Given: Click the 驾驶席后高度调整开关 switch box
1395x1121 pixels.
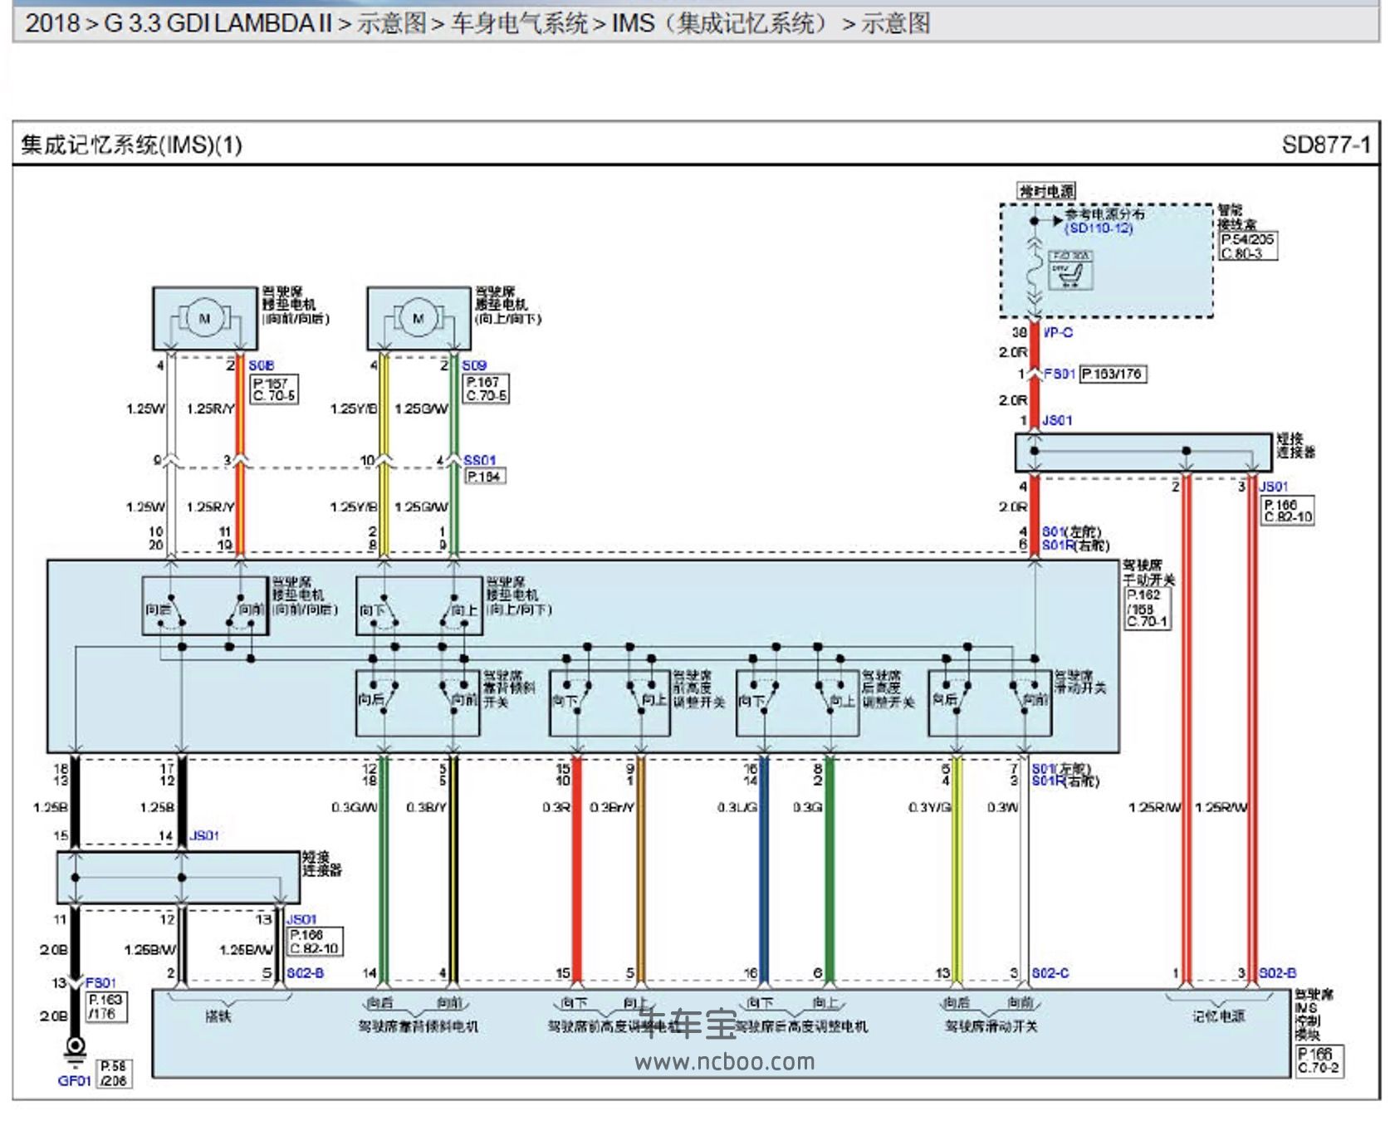Looking at the screenshot, I should click(797, 702).
